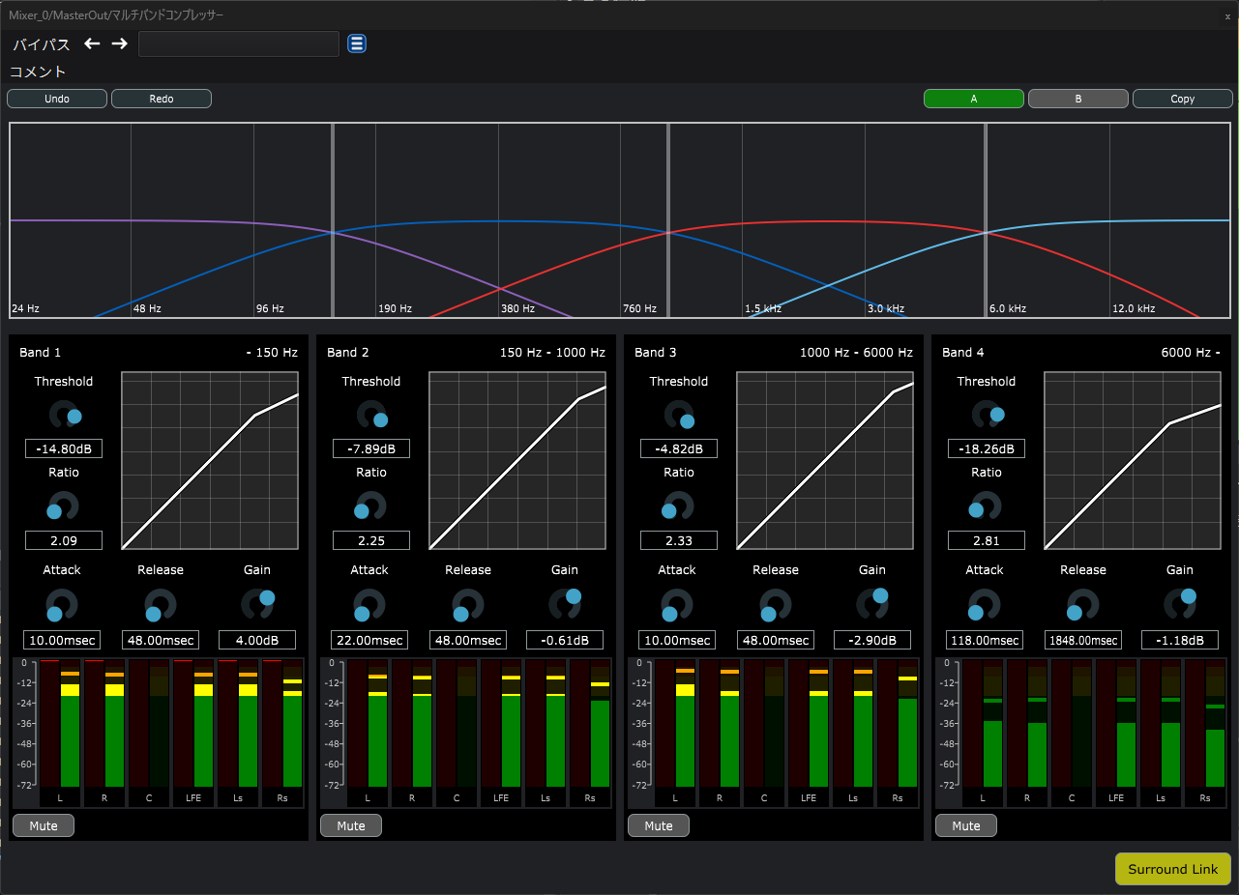Click the Band 1 Gain knob
Screen dimensions: 1239x895
click(x=257, y=603)
